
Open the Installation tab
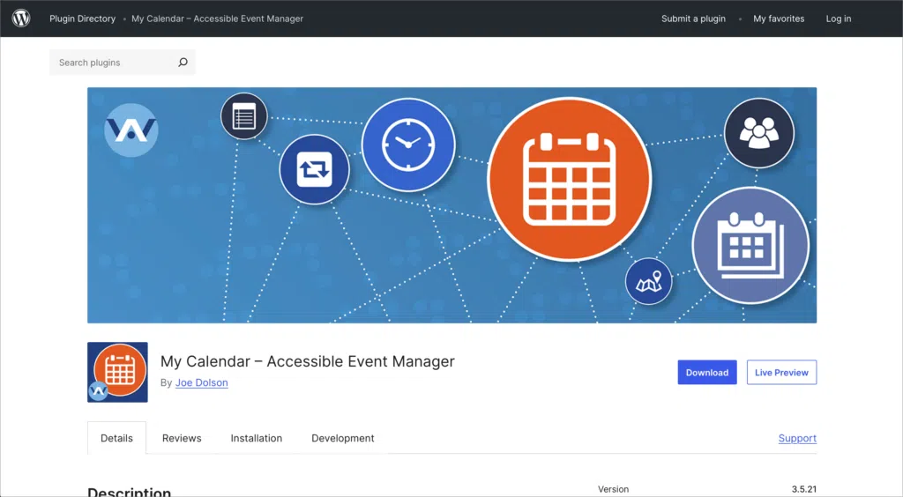click(257, 438)
